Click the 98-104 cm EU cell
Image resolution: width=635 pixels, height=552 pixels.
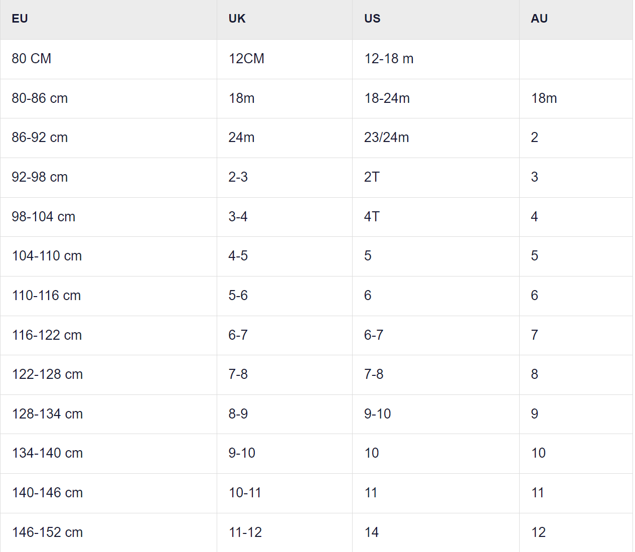[44, 217]
